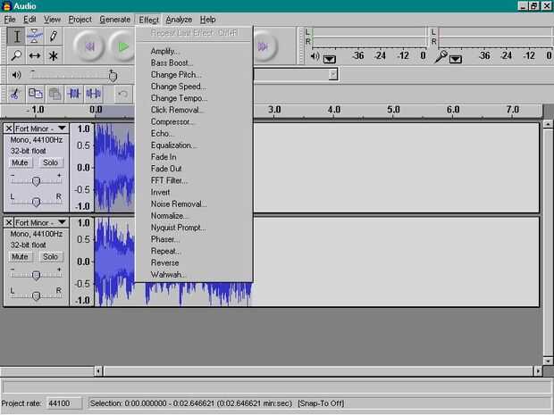Open the Generate menu
The image size is (554, 415).
pyautogui.click(x=115, y=20)
